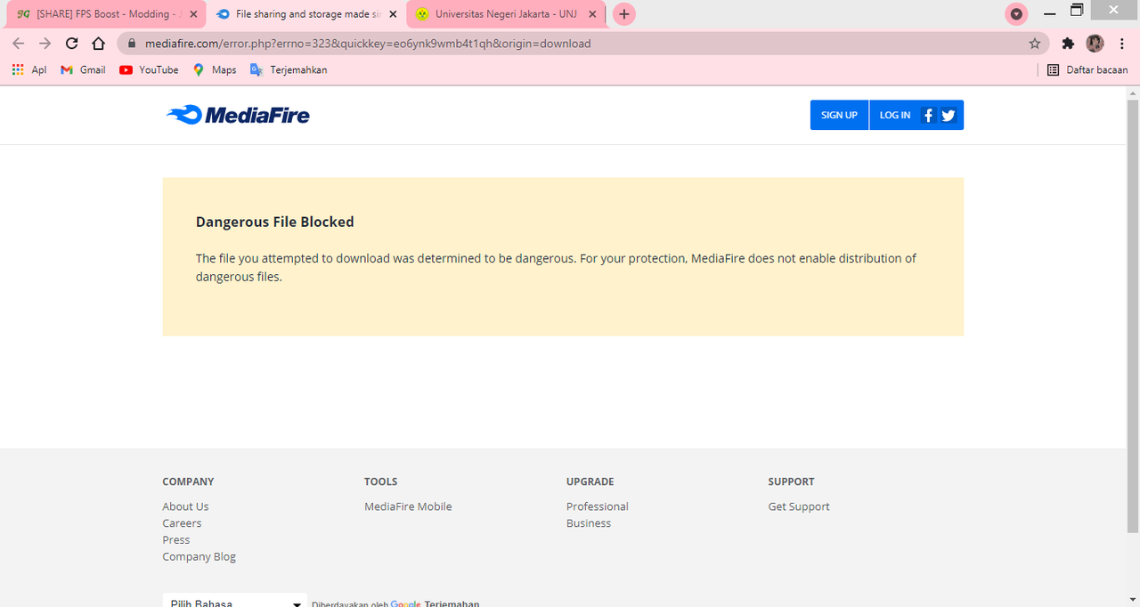The width and height of the screenshot is (1140, 607).
Task: Open Chrome three-dot menu
Action: 1122,43
